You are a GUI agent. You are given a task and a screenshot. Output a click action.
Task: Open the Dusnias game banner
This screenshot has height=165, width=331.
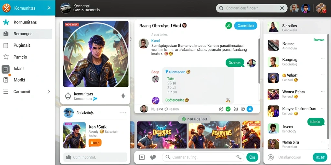tap(162, 135)
